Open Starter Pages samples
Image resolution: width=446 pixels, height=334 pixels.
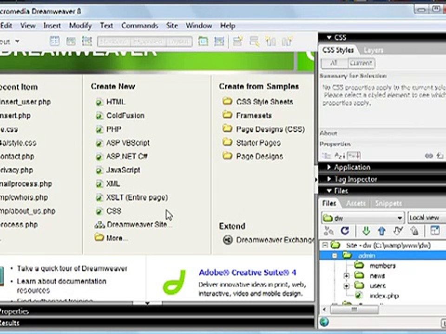[x=258, y=143]
